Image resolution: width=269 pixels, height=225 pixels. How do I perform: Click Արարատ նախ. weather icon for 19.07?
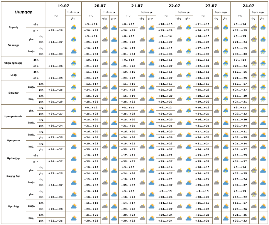[x=73, y=135]
